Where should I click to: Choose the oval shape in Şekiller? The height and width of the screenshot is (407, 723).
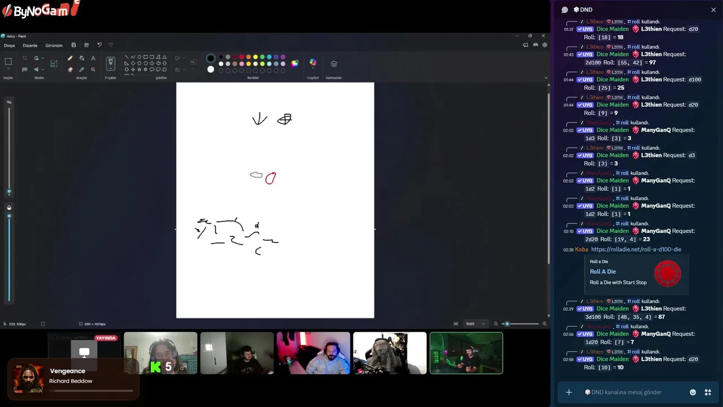[x=139, y=57]
